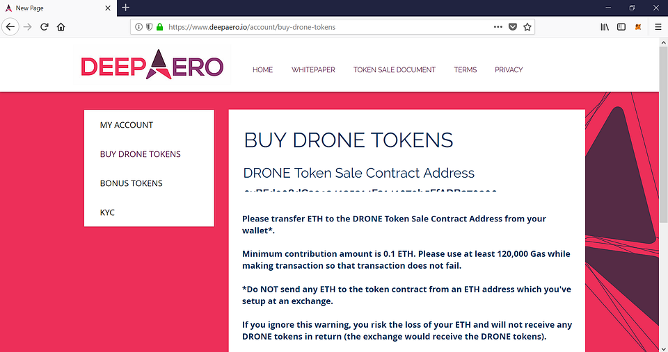The image size is (668, 352).
Task: Click the BUY DRONE TOKENS heading
Action: pyautogui.click(x=349, y=140)
